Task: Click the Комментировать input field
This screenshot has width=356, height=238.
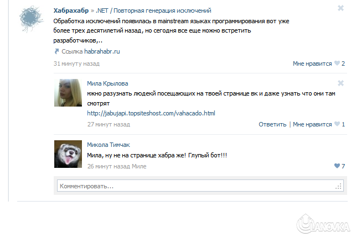Action: (200, 186)
